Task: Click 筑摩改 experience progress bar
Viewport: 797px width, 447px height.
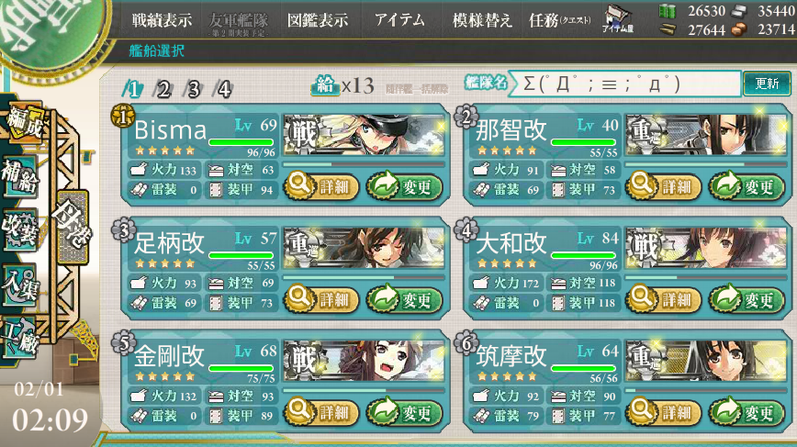Action: point(705,391)
